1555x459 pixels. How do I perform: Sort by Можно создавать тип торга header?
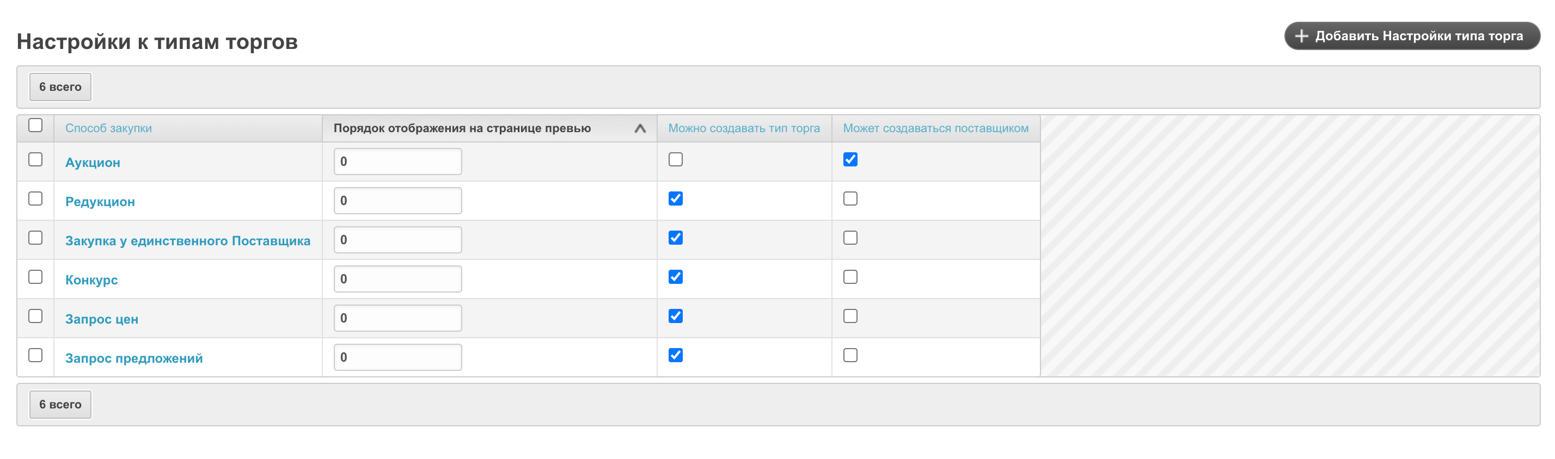coord(744,128)
